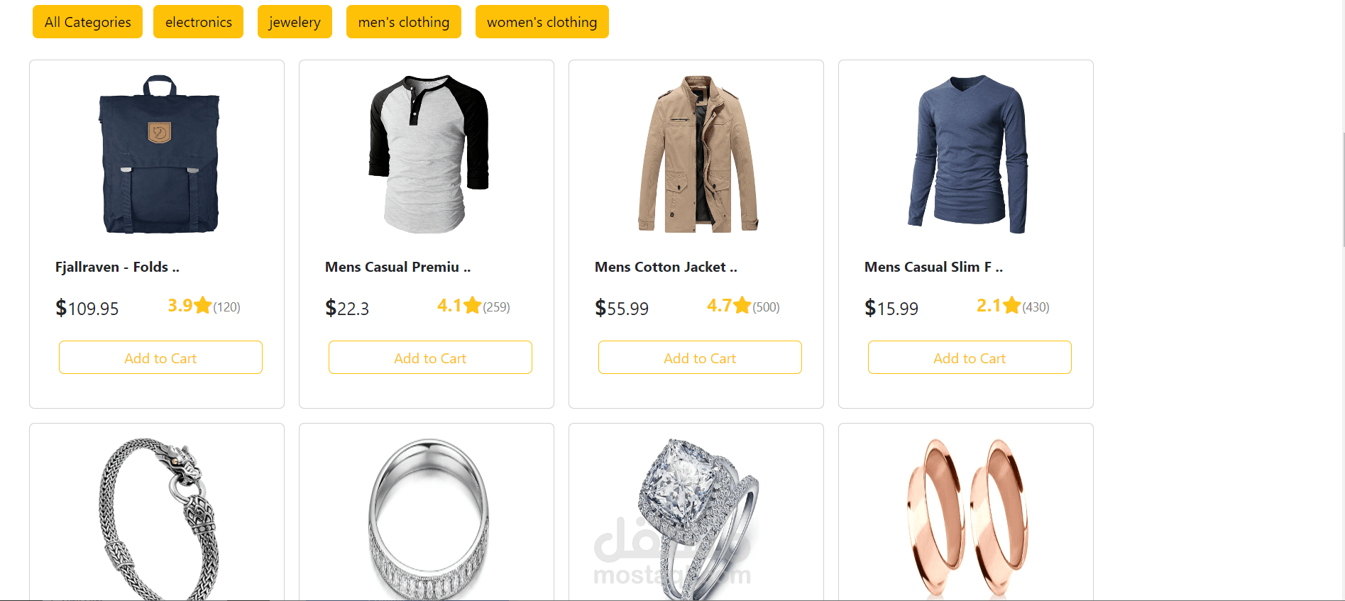Click the star icon beside rating 3.9
This screenshot has width=1345, height=601.
[203, 305]
